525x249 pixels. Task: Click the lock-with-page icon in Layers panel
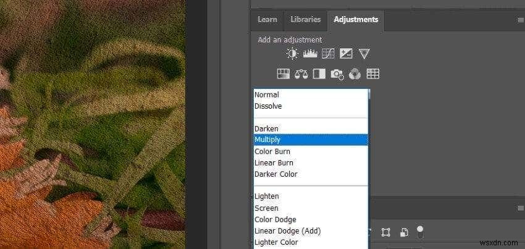click(404, 232)
